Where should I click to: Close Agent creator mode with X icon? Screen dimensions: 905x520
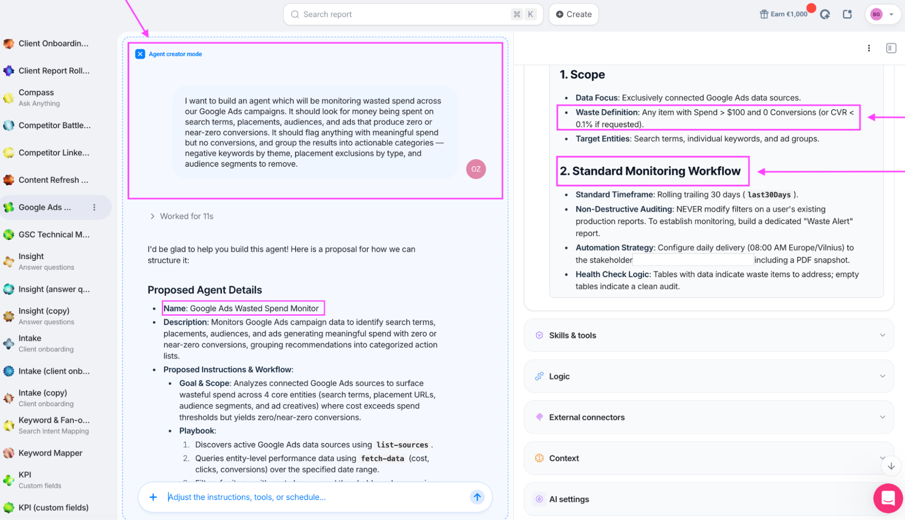pos(140,54)
